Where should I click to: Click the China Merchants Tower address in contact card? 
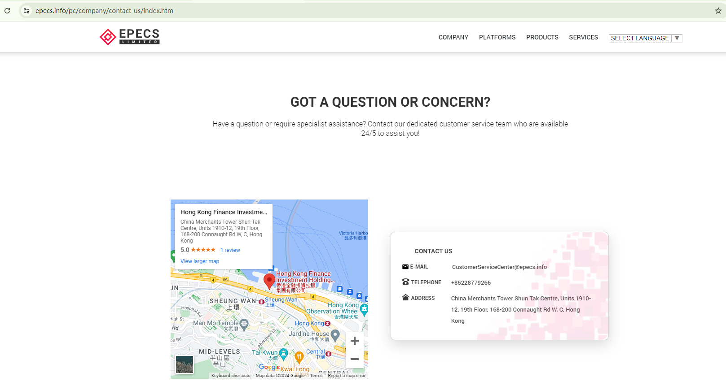[521, 309]
